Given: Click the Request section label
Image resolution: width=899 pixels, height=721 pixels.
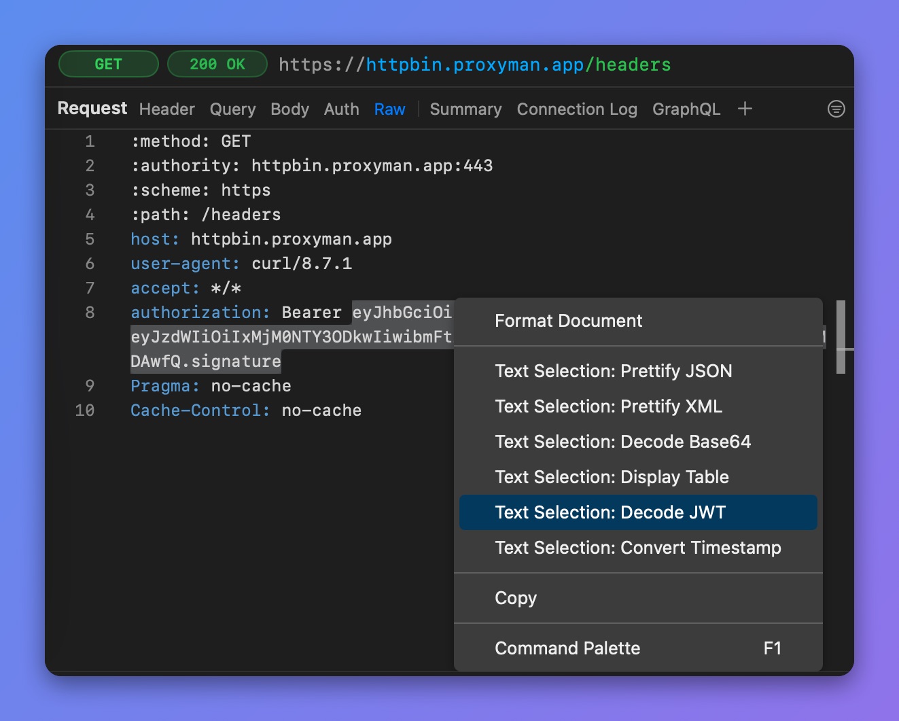Looking at the screenshot, I should (92, 109).
